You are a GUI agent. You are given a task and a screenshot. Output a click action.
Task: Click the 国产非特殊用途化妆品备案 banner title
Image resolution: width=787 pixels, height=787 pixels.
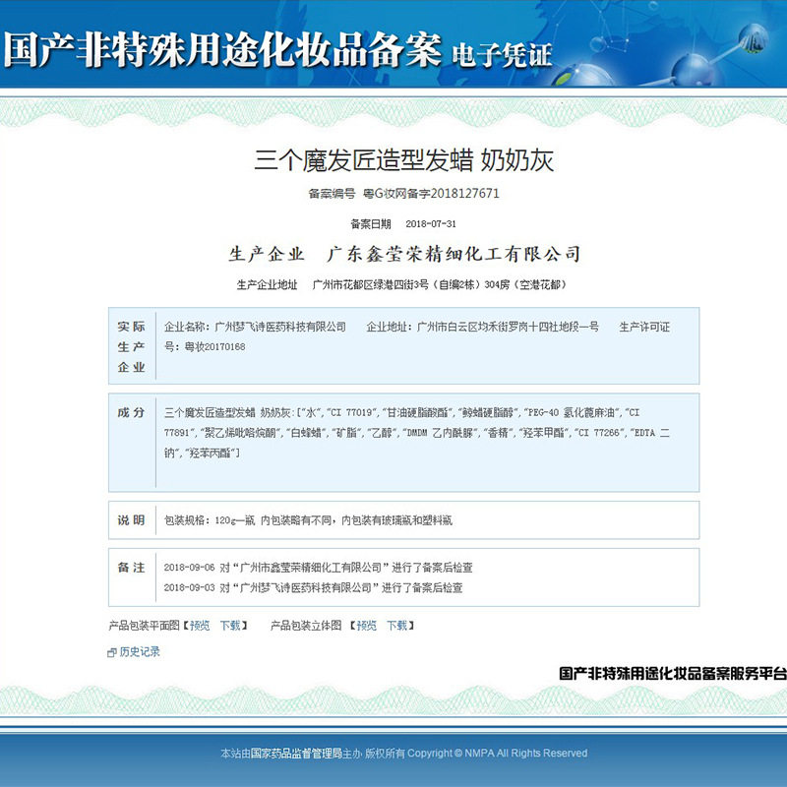click(223, 50)
